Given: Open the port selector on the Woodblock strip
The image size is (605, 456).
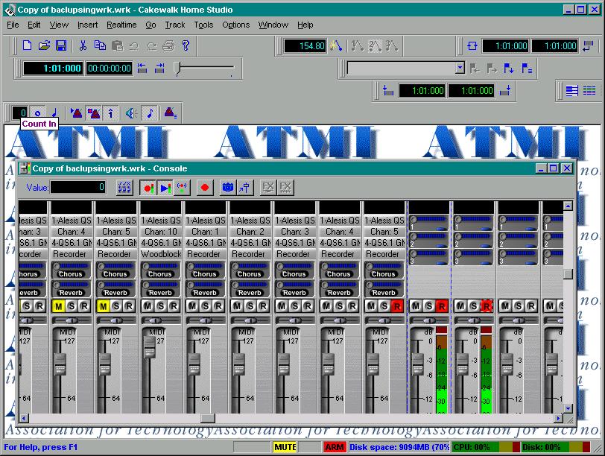Looking at the screenshot, I should pyautogui.click(x=161, y=221).
